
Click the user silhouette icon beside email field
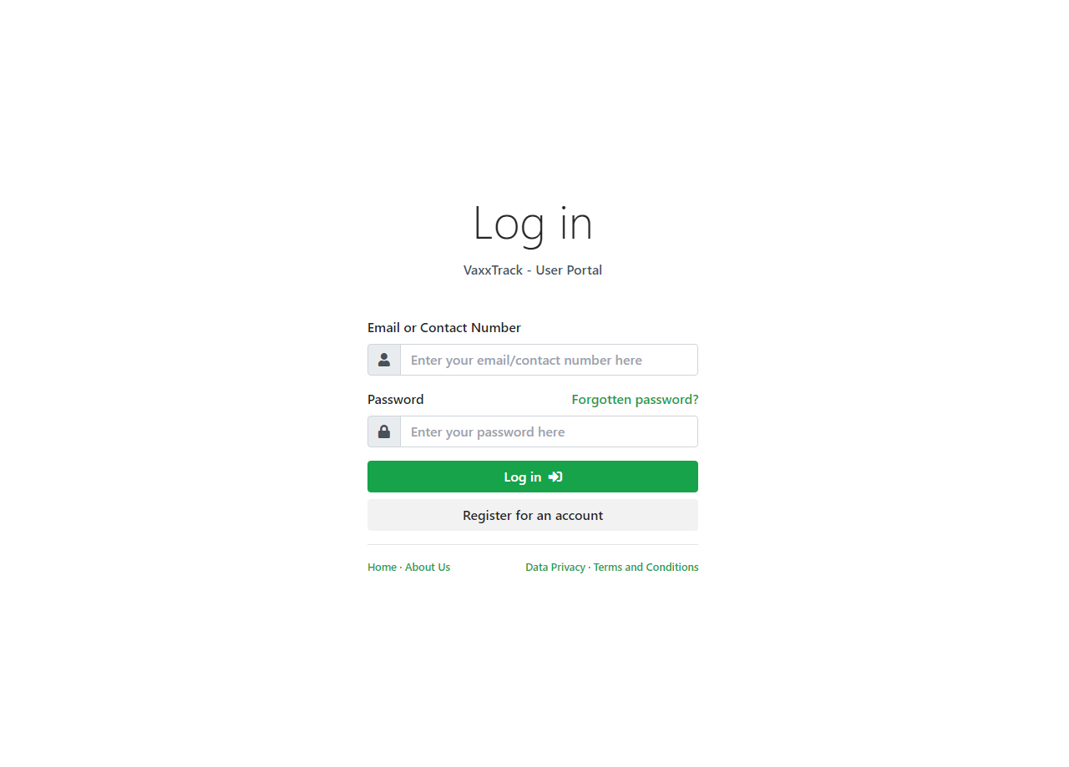[x=384, y=360]
